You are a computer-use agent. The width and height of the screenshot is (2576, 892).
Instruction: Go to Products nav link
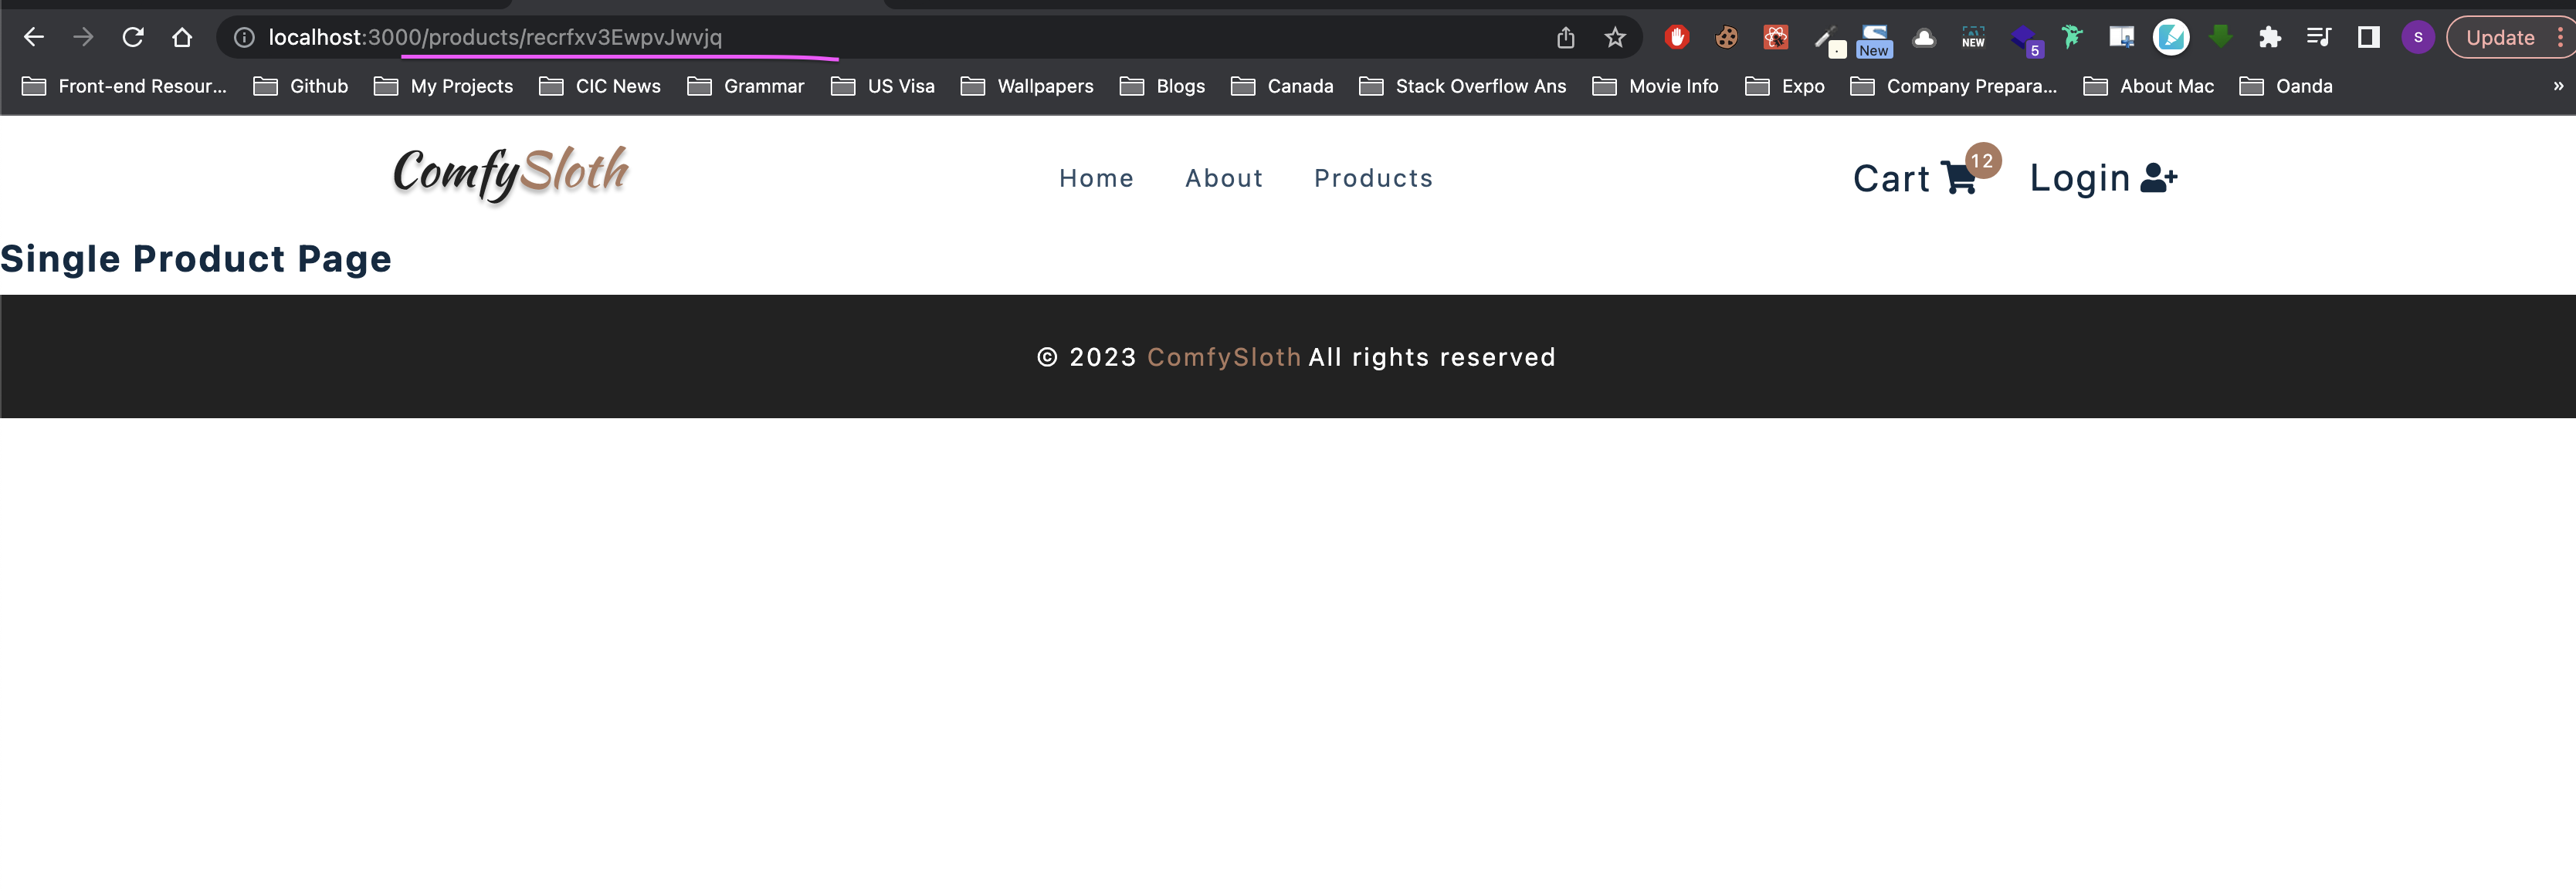pos(1373,177)
